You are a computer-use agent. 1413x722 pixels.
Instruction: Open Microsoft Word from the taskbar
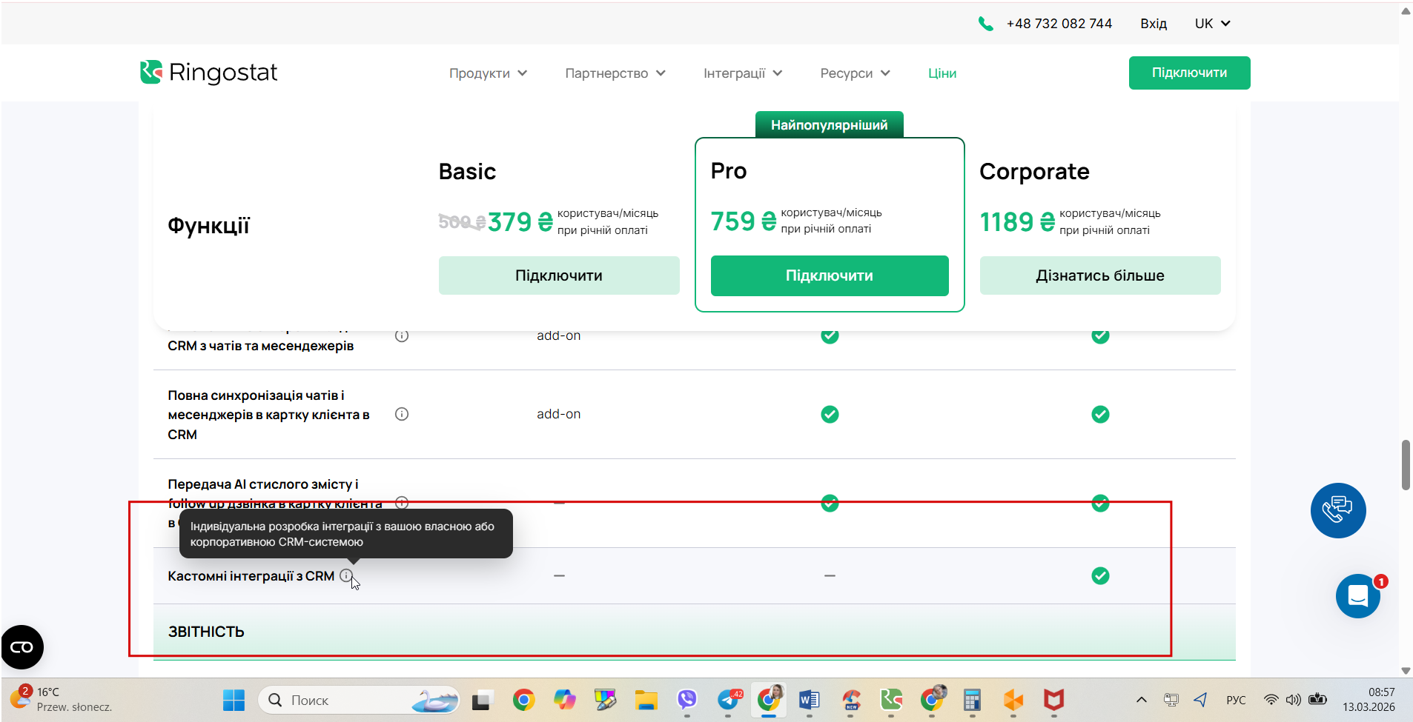(809, 700)
